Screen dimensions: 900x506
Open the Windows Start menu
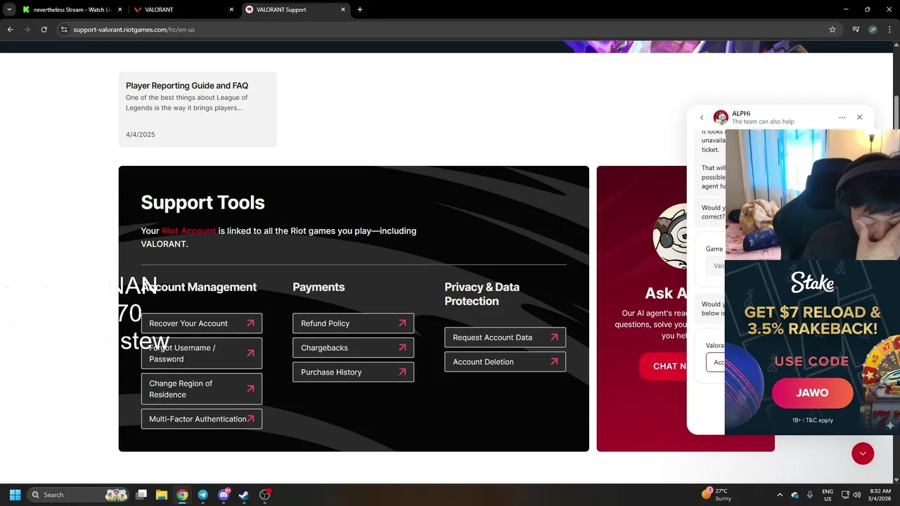point(15,495)
